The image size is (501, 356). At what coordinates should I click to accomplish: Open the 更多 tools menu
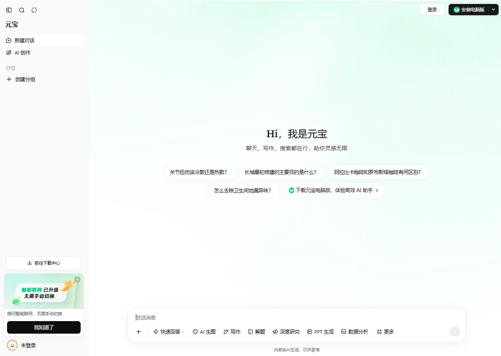385,332
